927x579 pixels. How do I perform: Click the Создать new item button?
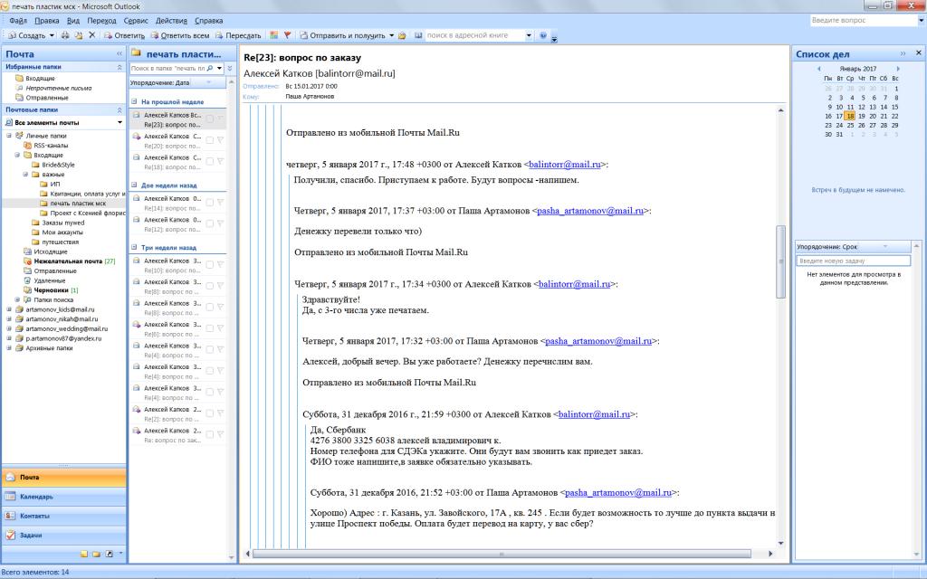pos(27,35)
